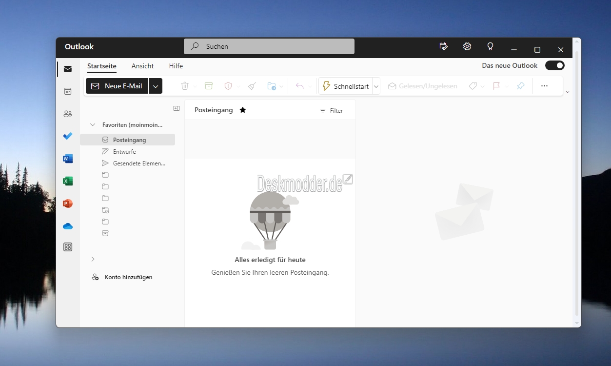Expand the collapsed account chevron
The height and width of the screenshot is (366, 611).
click(x=93, y=259)
